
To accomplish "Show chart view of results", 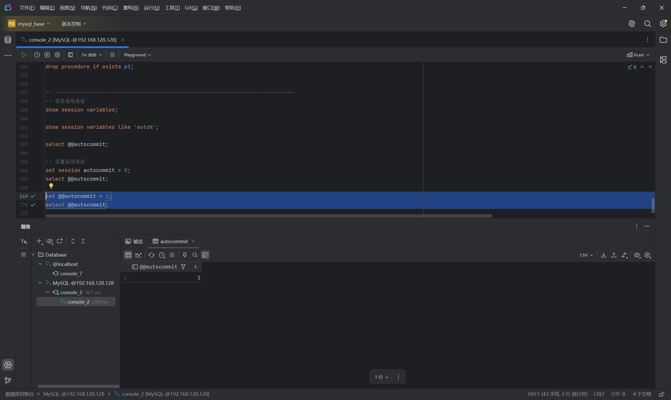I will (x=138, y=255).
